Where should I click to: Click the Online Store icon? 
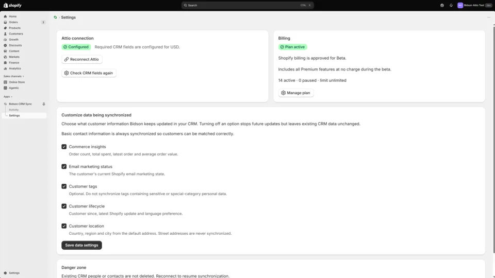5,82
